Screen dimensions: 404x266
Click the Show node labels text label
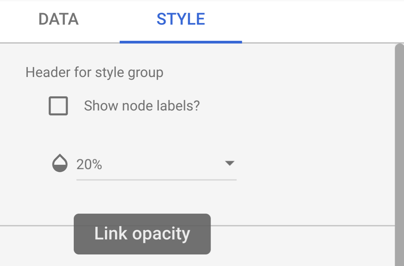coord(142,105)
